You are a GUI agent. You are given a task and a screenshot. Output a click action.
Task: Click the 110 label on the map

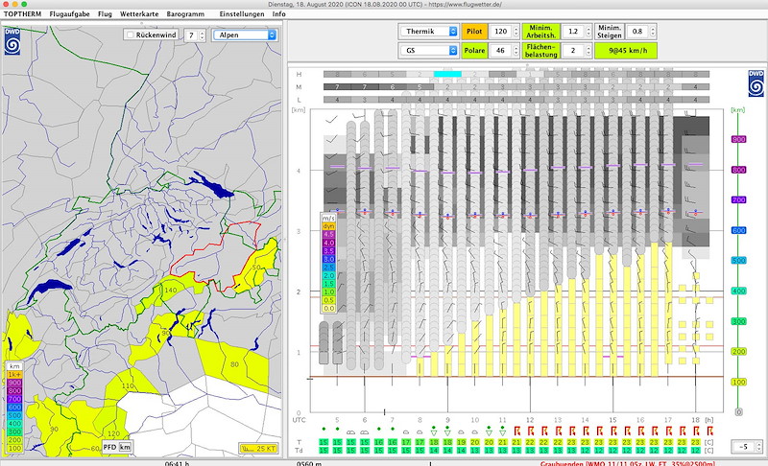pos(128,385)
